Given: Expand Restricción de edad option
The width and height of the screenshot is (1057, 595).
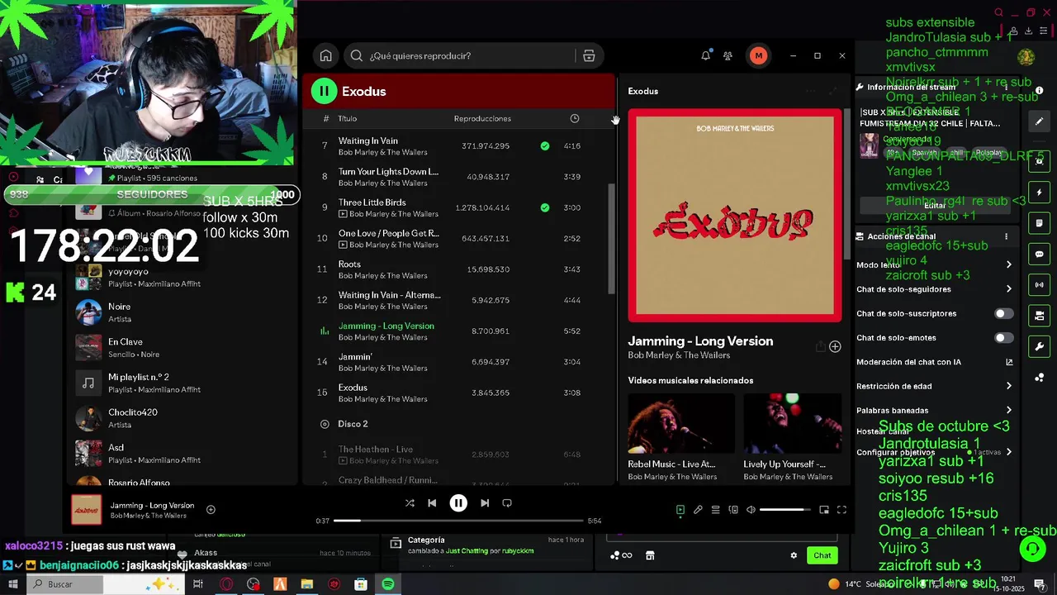Looking at the screenshot, I should (934, 386).
